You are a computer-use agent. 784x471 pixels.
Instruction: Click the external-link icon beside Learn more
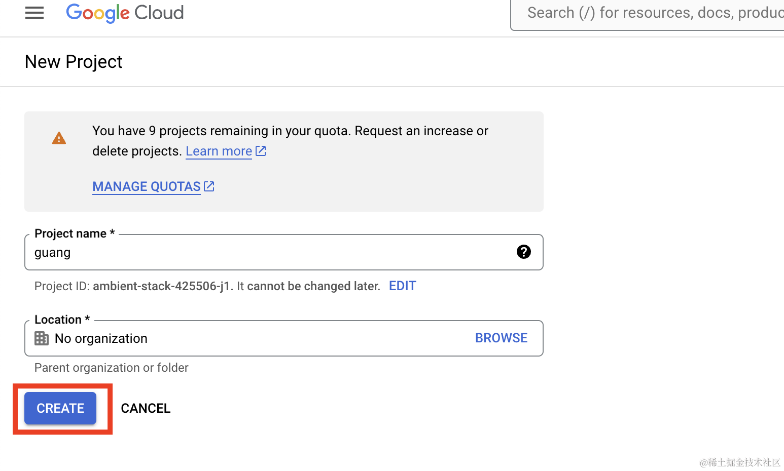pyautogui.click(x=261, y=151)
